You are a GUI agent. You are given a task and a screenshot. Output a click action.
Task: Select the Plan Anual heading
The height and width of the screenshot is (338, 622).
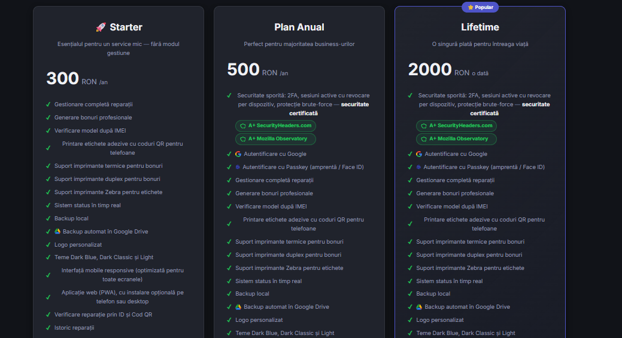(x=299, y=27)
